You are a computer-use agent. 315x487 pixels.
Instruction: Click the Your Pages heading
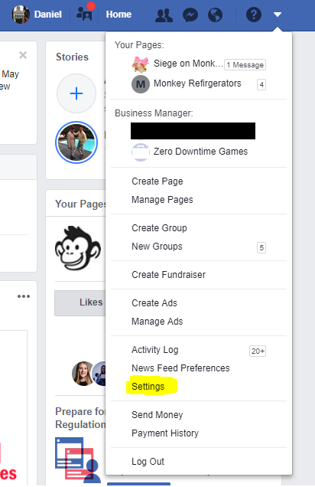80,204
